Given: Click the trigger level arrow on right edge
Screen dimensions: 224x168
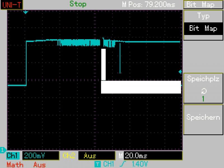Looking at the screenshot, I should (x=180, y=72).
